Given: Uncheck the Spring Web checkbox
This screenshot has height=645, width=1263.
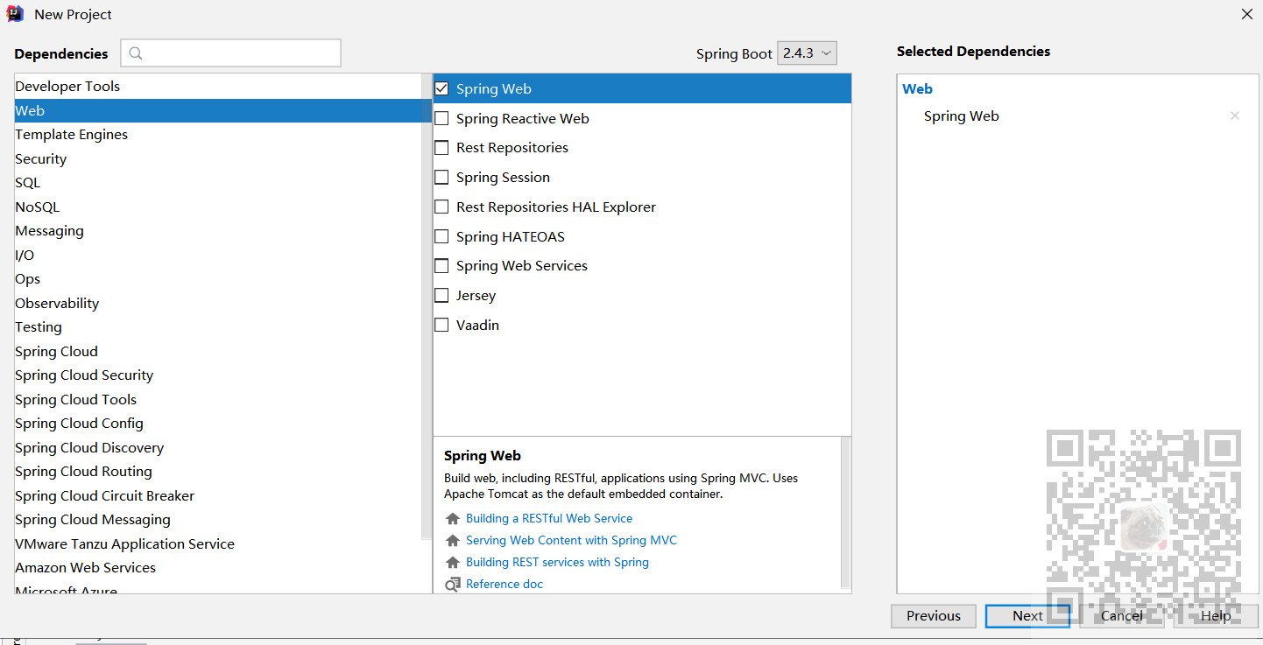Looking at the screenshot, I should [x=441, y=88].
